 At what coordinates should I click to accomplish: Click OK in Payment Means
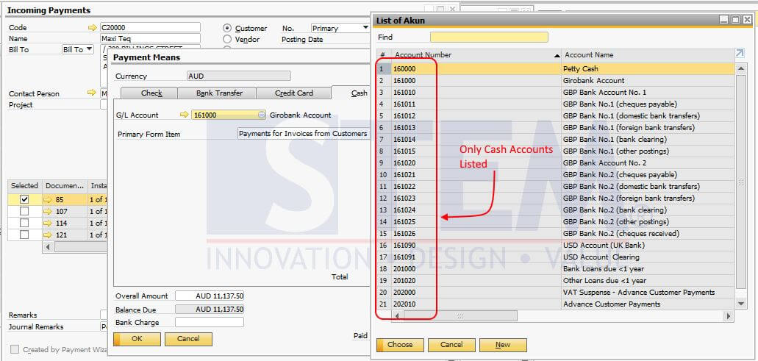[137, 339]
